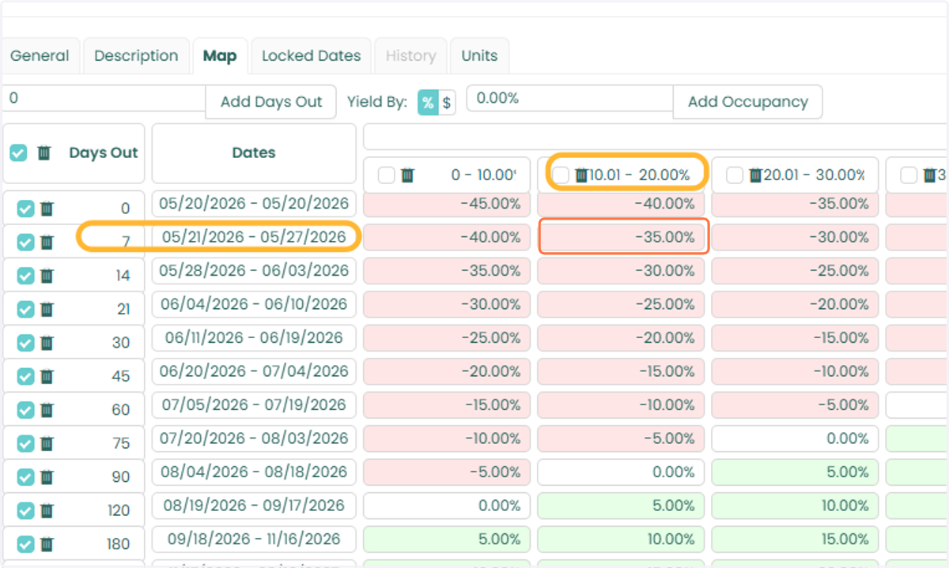This screenshot has width=949, height=568.
Task: Remove the Days Out 45 row with trash icon
Action: tap(47, 376)
